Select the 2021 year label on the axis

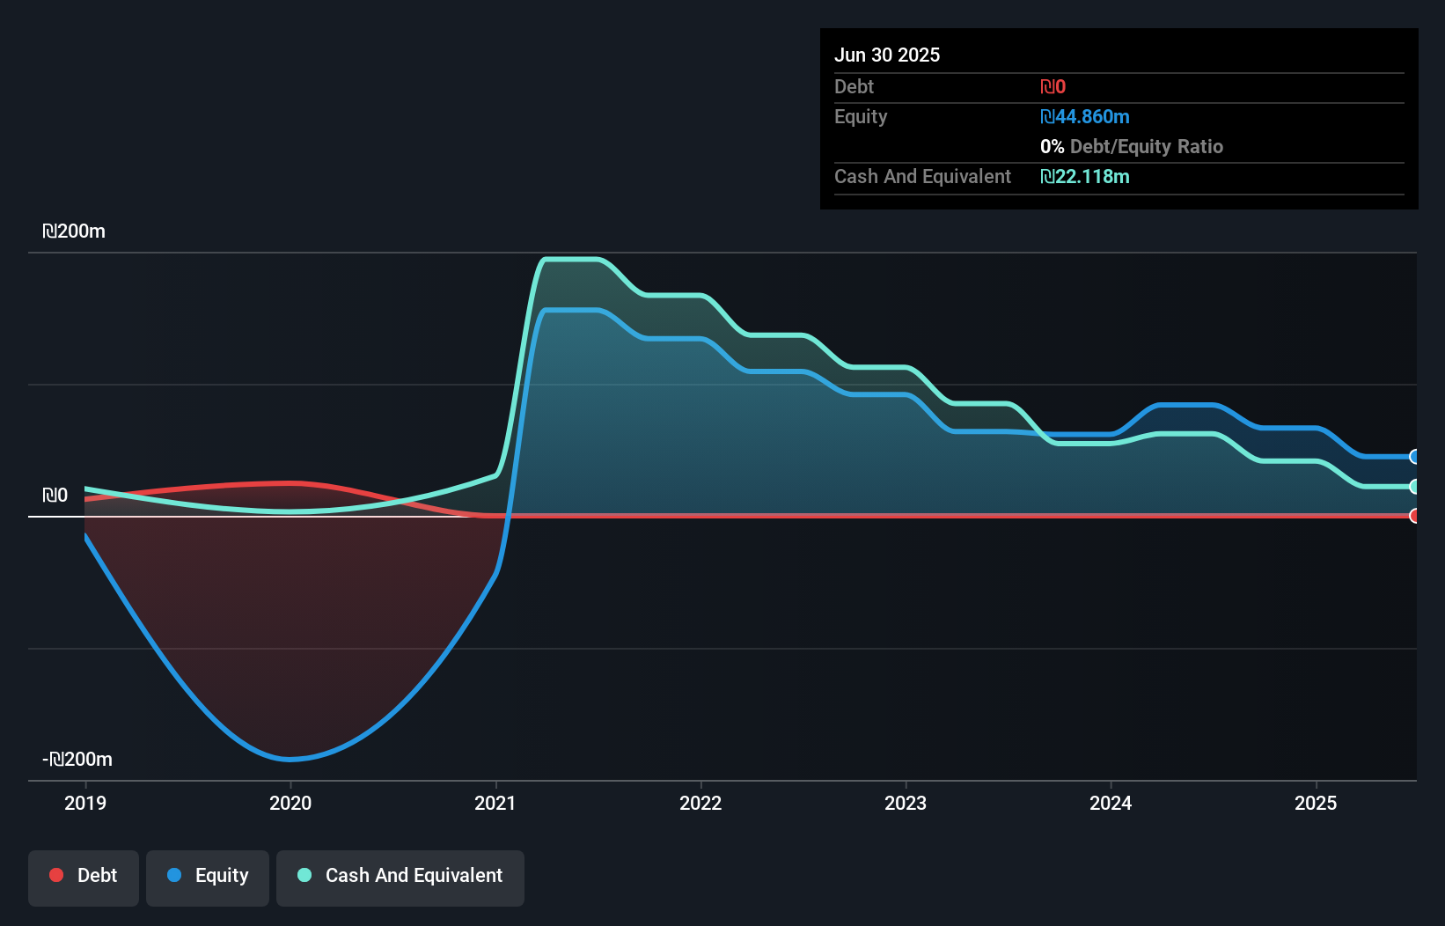(495, 803)
